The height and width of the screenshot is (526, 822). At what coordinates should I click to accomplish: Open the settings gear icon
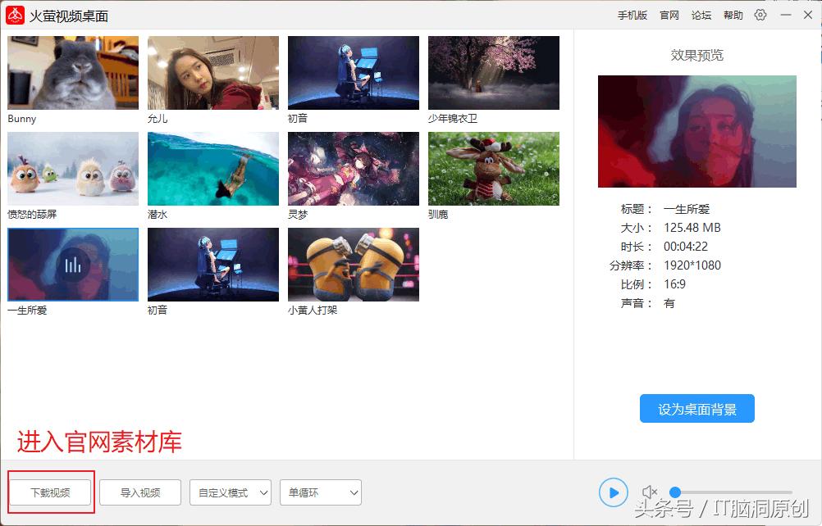click(761, 15)
